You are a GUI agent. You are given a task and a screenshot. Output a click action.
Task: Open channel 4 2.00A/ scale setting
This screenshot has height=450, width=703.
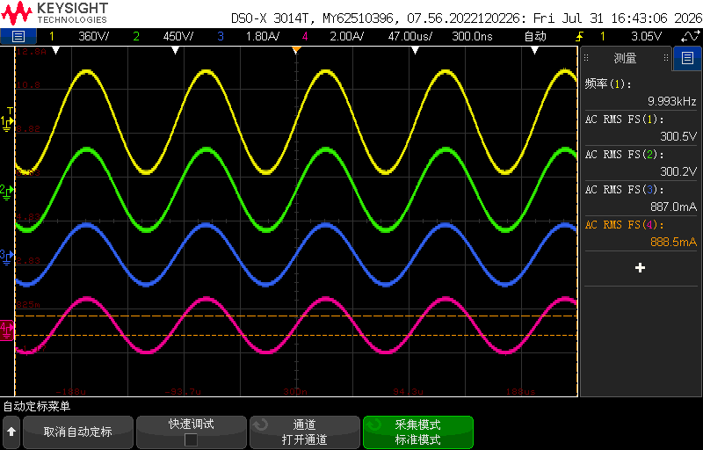pyautogui.click(x=346, y=36)
